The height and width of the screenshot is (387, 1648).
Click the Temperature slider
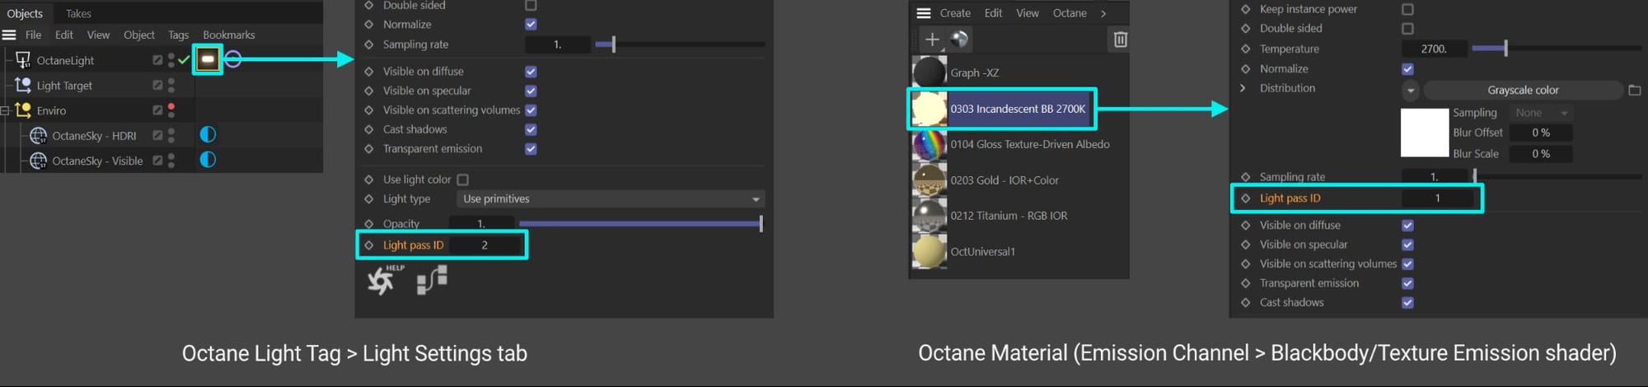tap(1557, 49)
